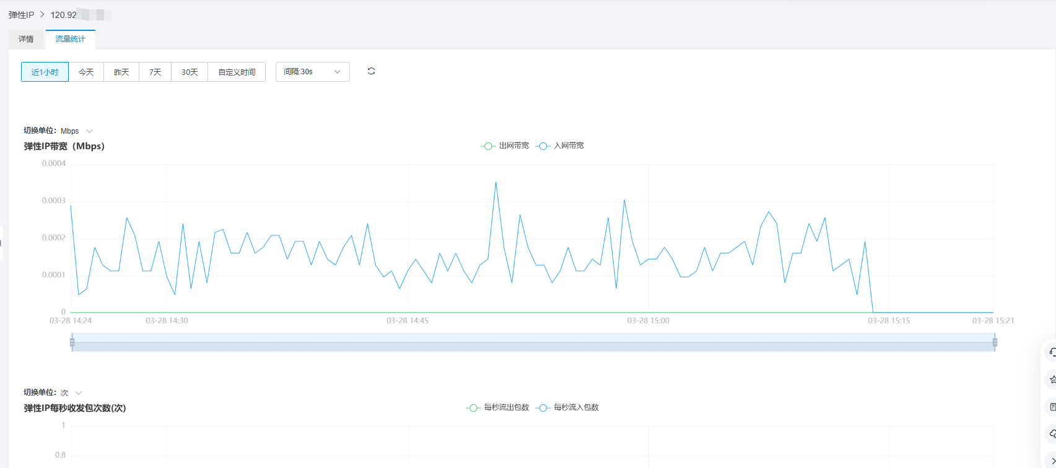Click the refresh chart data icon

click(x=371, y=71)
